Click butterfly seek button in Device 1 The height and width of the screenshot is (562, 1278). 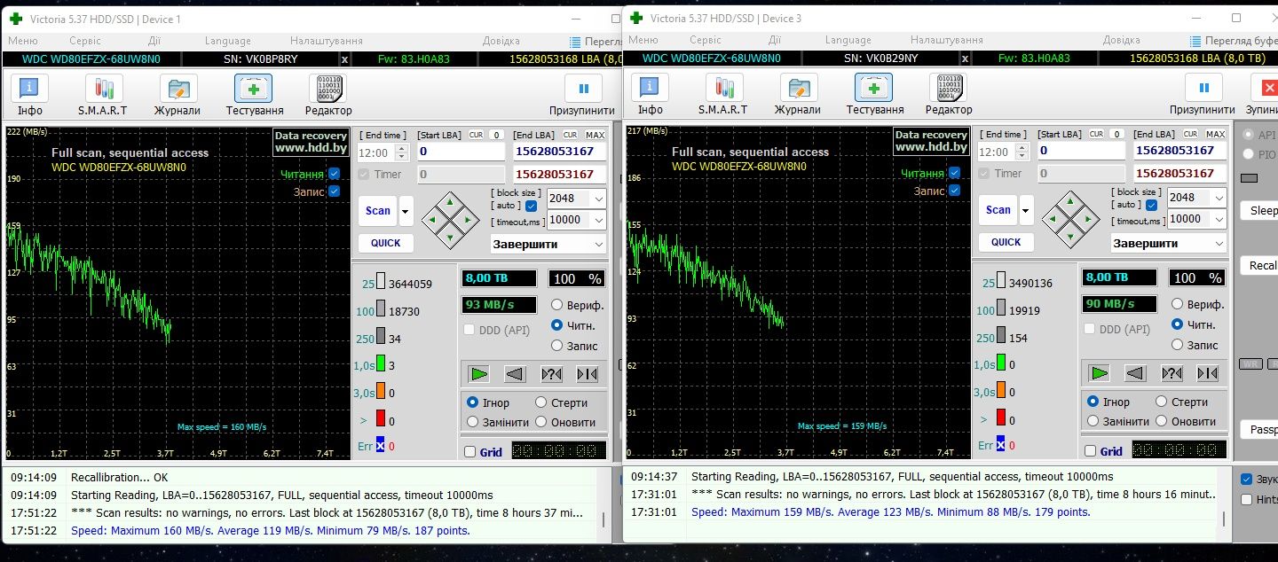tap(587, 374)
